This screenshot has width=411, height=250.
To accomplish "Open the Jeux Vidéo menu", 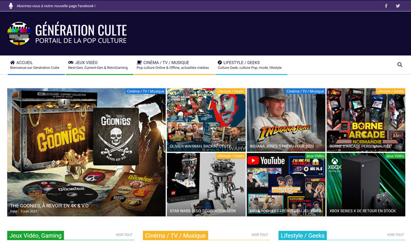I will 98,65.
